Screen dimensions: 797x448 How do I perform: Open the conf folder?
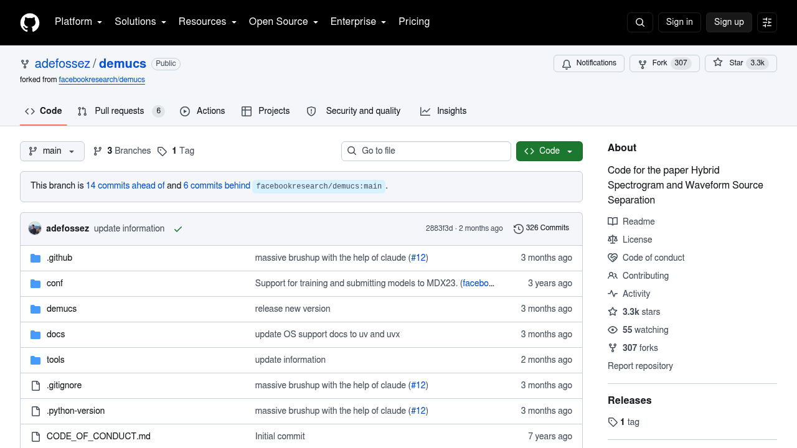click(x=55, y=283)
